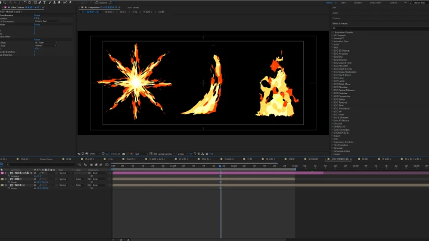The height and width of the screenshot is (241, 429).
Task: Toggle visibility eye of layer 2
Action: pyautogui.click(x=35, y=179)
